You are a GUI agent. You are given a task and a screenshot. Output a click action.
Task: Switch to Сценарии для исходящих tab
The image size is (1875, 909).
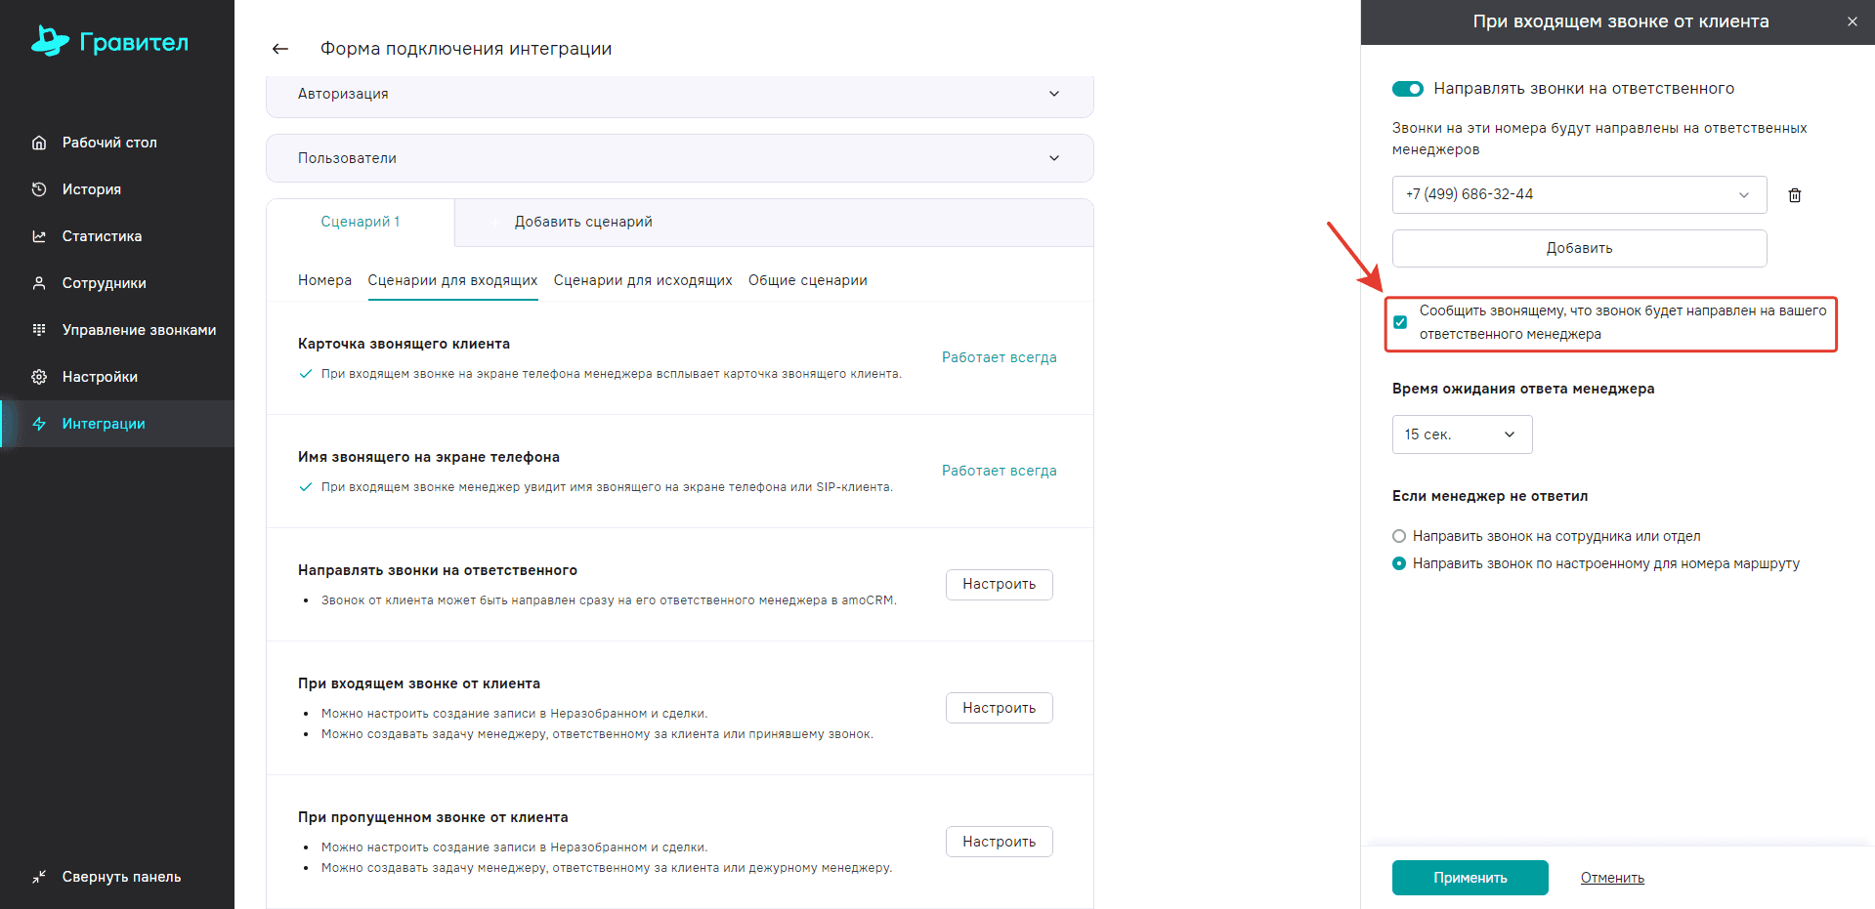click(x=642, y=280)
